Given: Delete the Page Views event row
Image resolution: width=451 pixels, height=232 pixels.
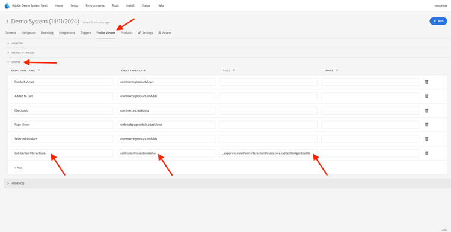Looking at the screenshot, I should pyautogui.click(x=426, y=125).
